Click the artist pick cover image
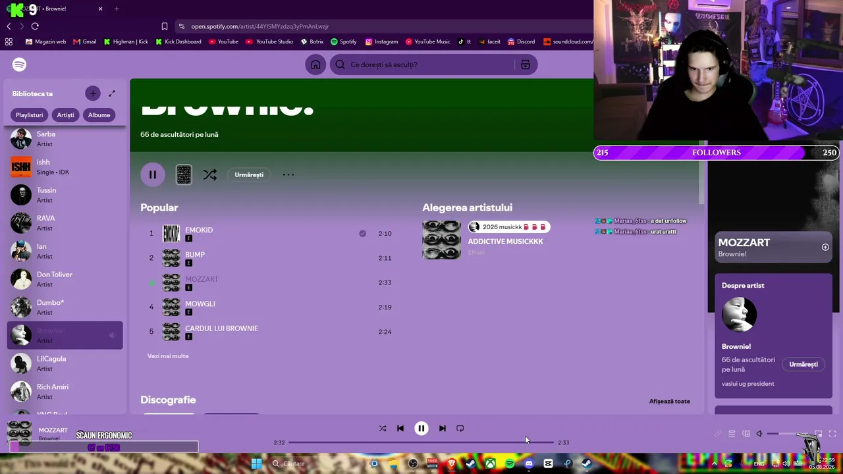This screenshot has height=474, width=843. point(441,240)
